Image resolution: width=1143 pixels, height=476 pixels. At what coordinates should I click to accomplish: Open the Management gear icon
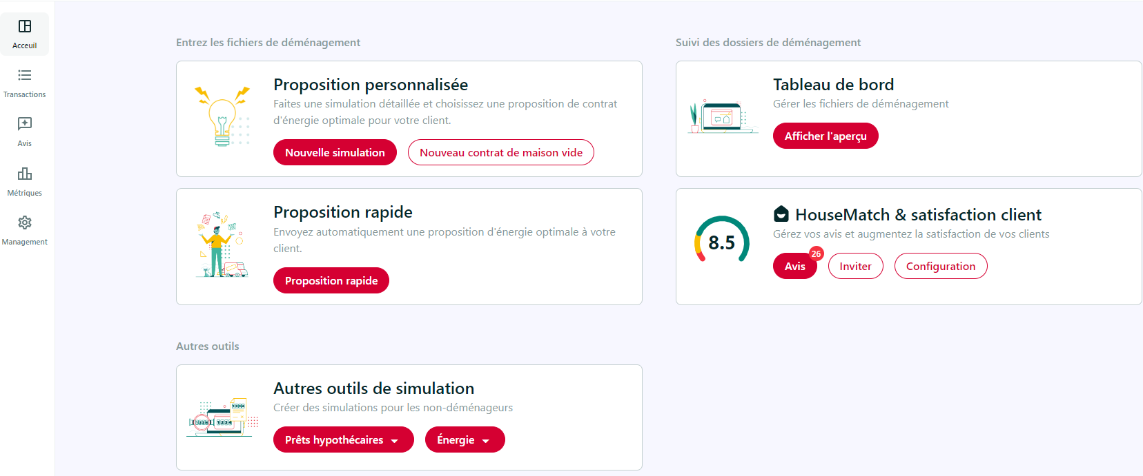click(x=25, y=223)
